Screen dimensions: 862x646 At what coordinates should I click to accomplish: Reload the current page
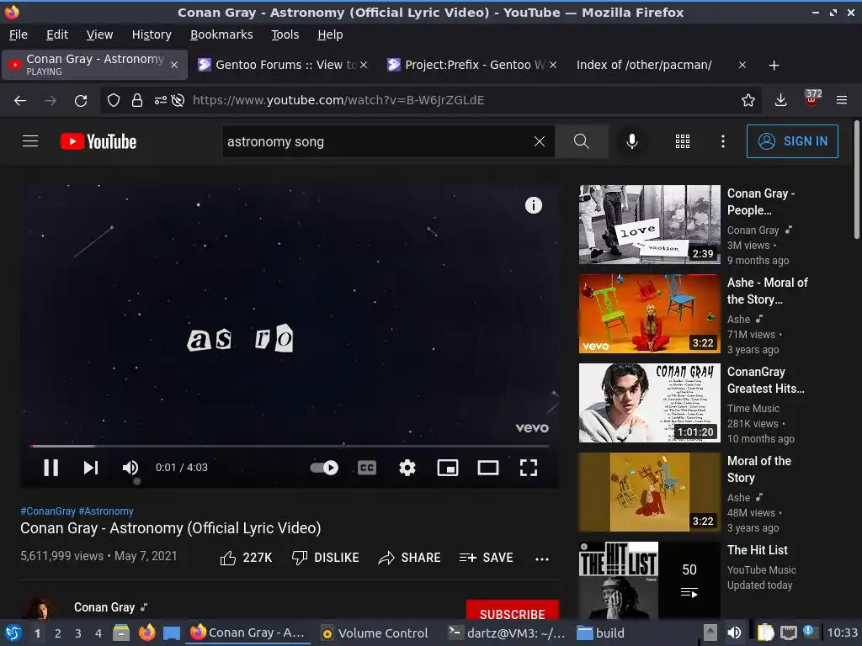tap(81, 101)
